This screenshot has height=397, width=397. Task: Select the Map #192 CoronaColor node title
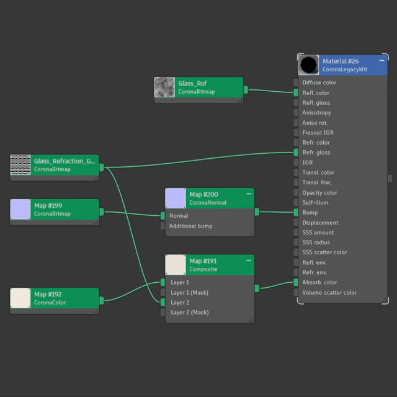(48, 295)
